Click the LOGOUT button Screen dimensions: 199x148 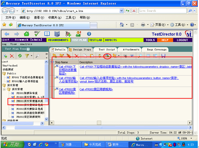pos(182,40)
